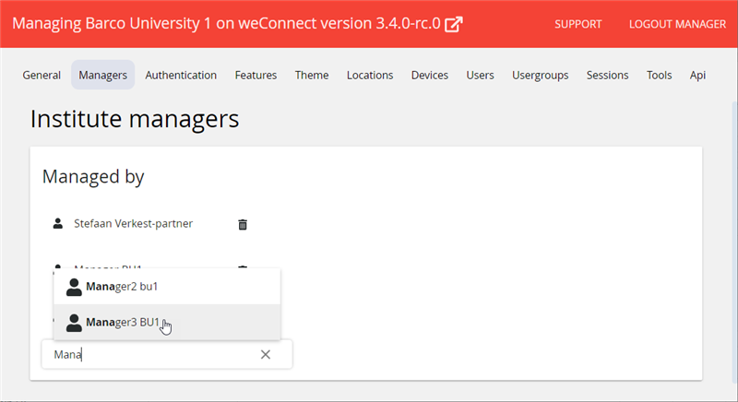Open the Features tab
738x402 pixels.
(256, 76)
